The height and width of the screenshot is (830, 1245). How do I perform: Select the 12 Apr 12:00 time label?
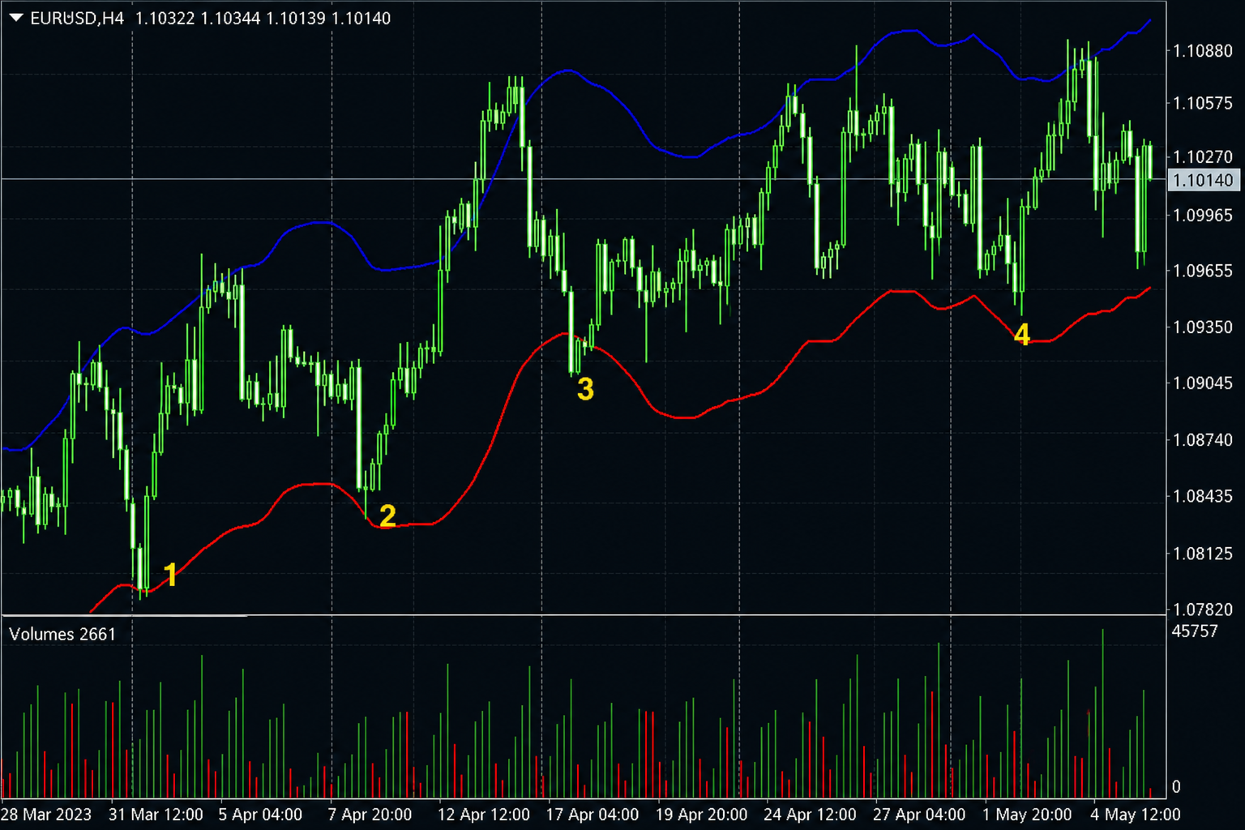pyautogui.click(x=484, y=815)
